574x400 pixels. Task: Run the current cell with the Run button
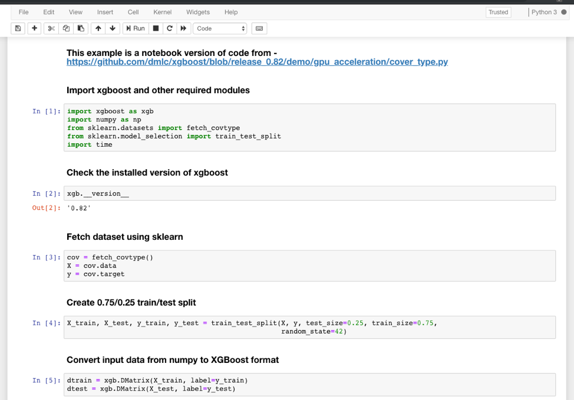point(135,28)
